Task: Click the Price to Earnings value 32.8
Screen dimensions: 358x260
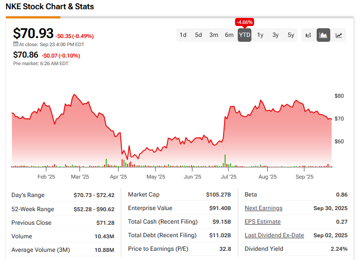Action: [x=225, y=249]
